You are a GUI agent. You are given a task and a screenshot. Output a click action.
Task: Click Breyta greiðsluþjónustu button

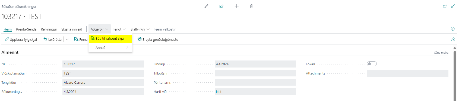[x=158, y=39]
